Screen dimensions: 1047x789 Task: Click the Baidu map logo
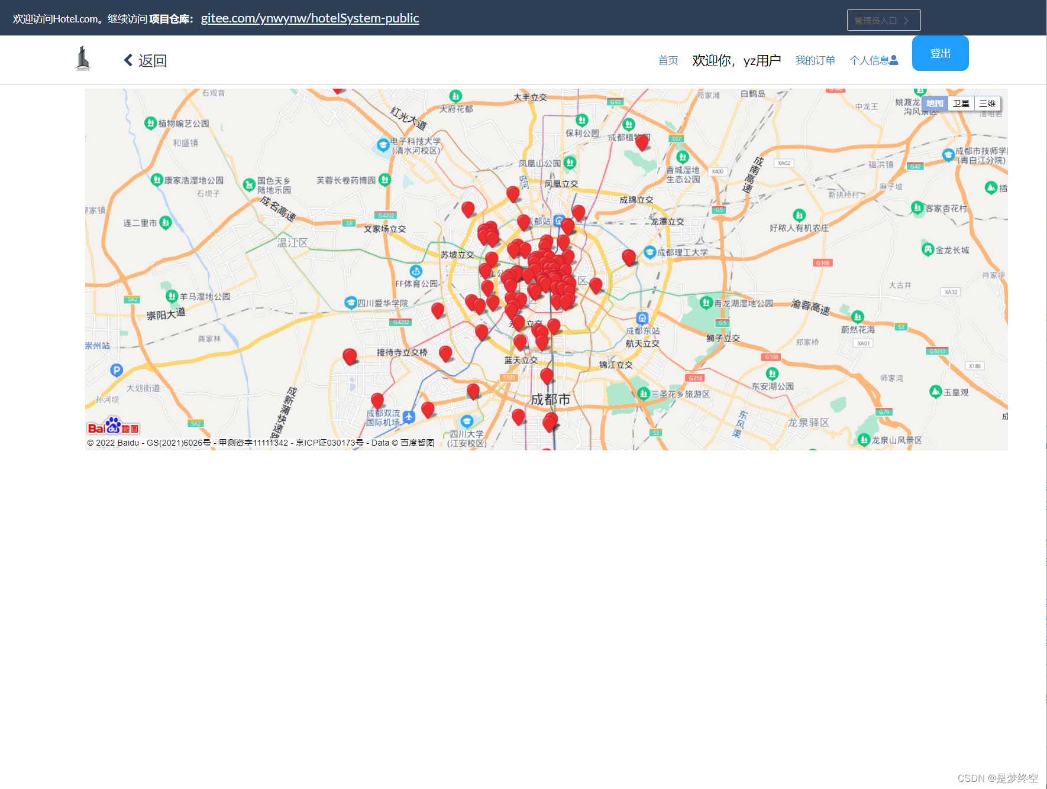pyautogui.click(x=113, y=426)
